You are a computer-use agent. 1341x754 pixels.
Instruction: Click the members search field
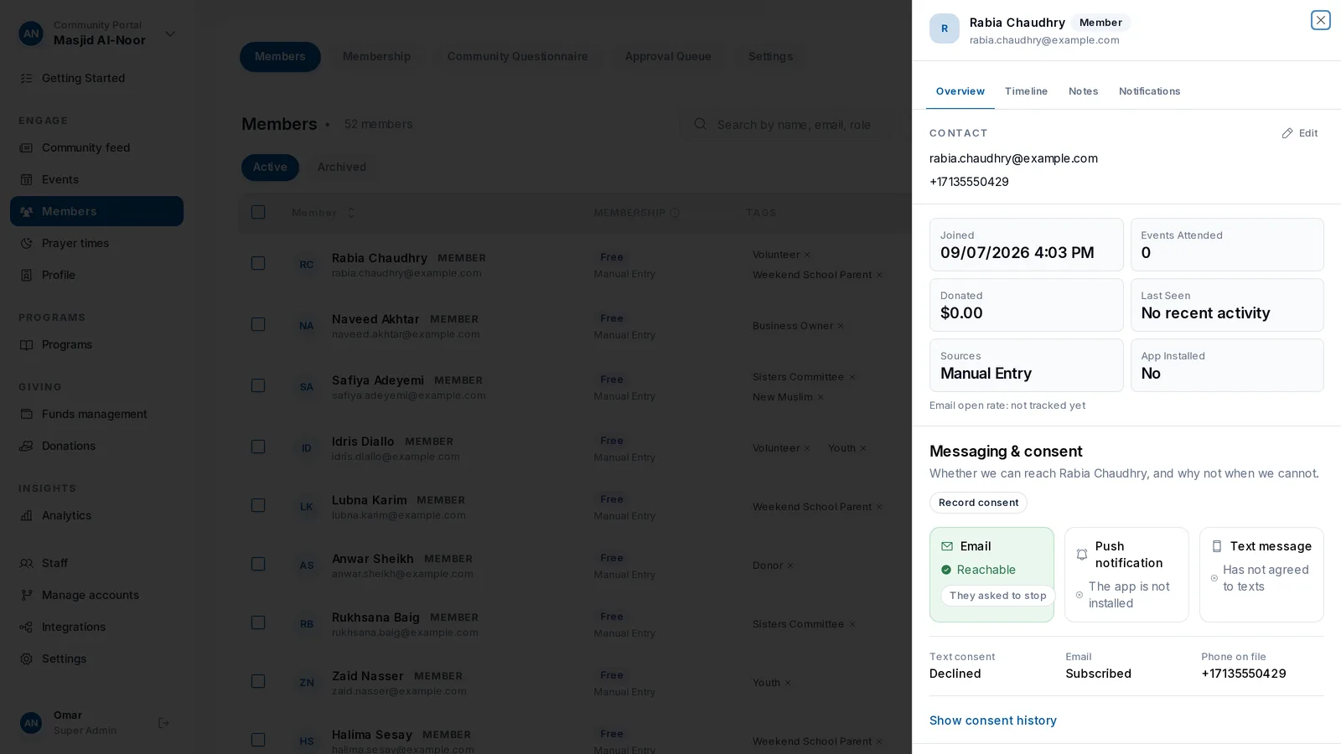pos(788,125)
